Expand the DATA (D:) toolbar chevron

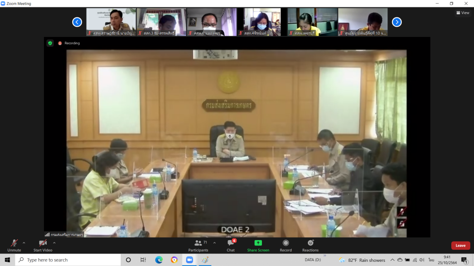tap(325, 256)
